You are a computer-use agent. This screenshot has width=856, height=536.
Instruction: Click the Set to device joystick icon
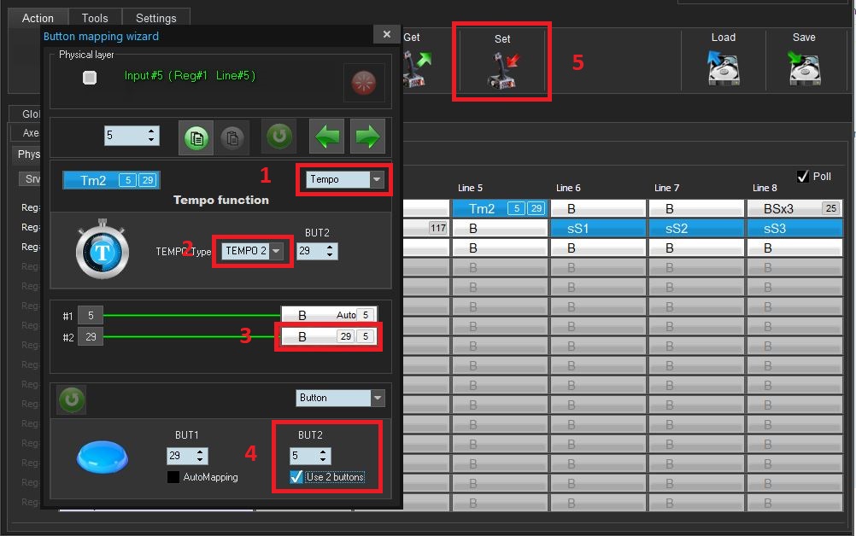tap(501, 69)
